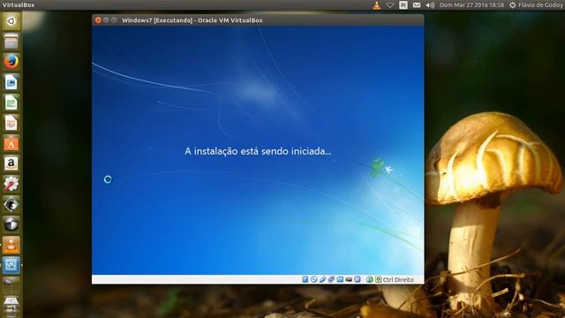Open the Ubuntu Dash search launcher

pyautogui.click(x=11, y=21)
